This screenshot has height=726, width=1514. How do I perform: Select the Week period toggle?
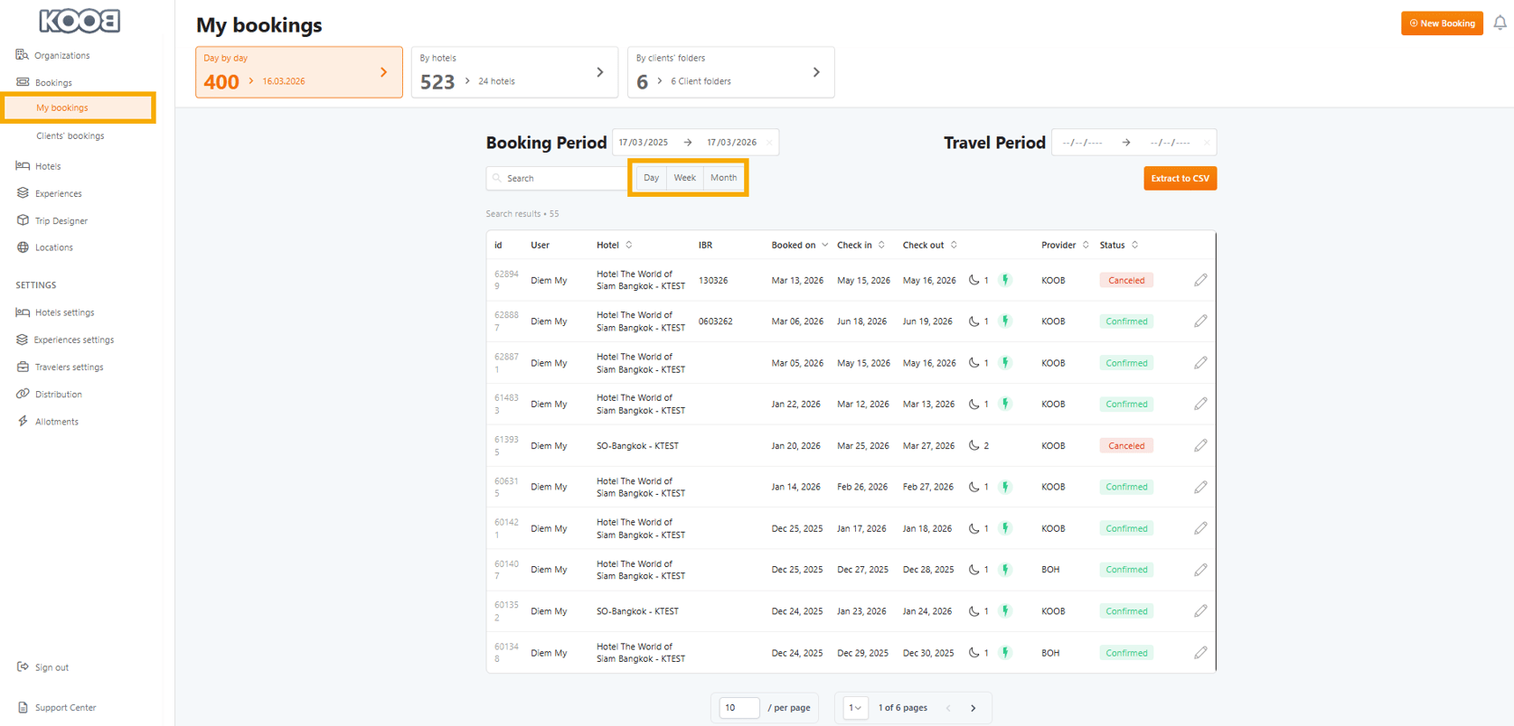[x=684, y=178]
